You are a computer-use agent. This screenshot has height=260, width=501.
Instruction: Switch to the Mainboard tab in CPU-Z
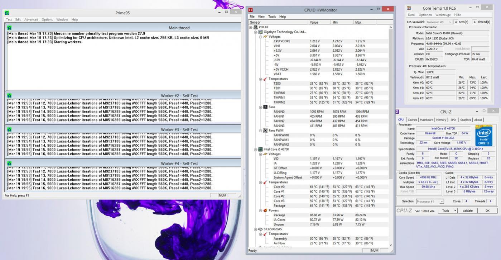[427, 120]
